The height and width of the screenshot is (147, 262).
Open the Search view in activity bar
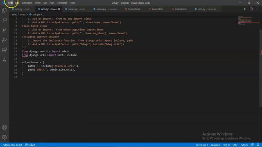5,20
